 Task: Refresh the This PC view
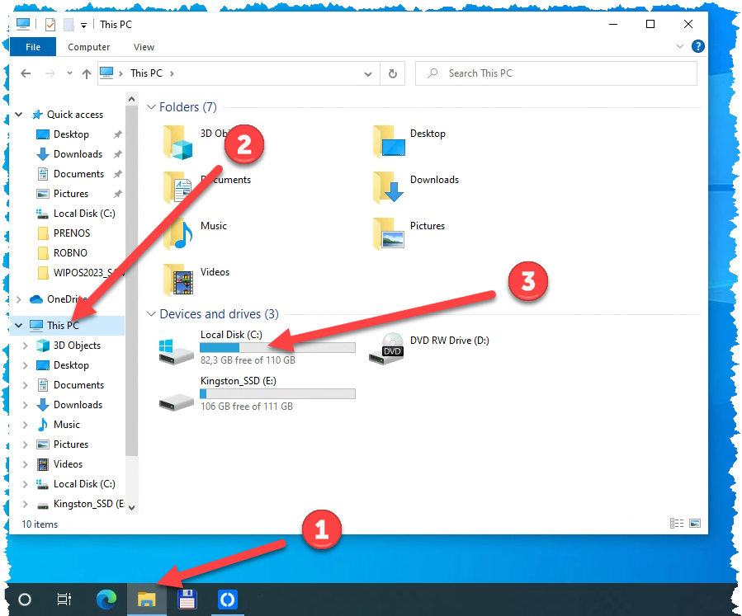(394, 73)
